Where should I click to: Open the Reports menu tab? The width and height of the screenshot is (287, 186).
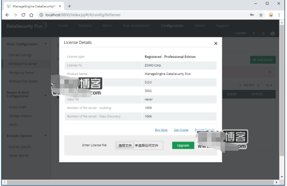click(x=85, y=26)
